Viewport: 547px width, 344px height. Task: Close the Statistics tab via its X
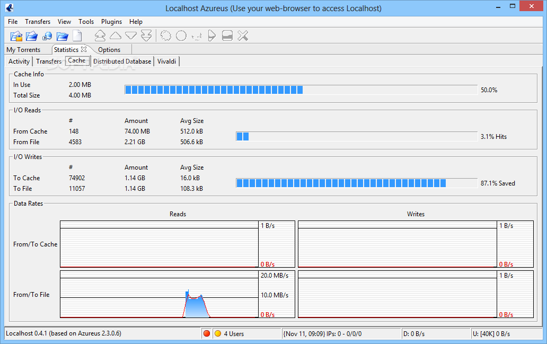click(84, 49)
